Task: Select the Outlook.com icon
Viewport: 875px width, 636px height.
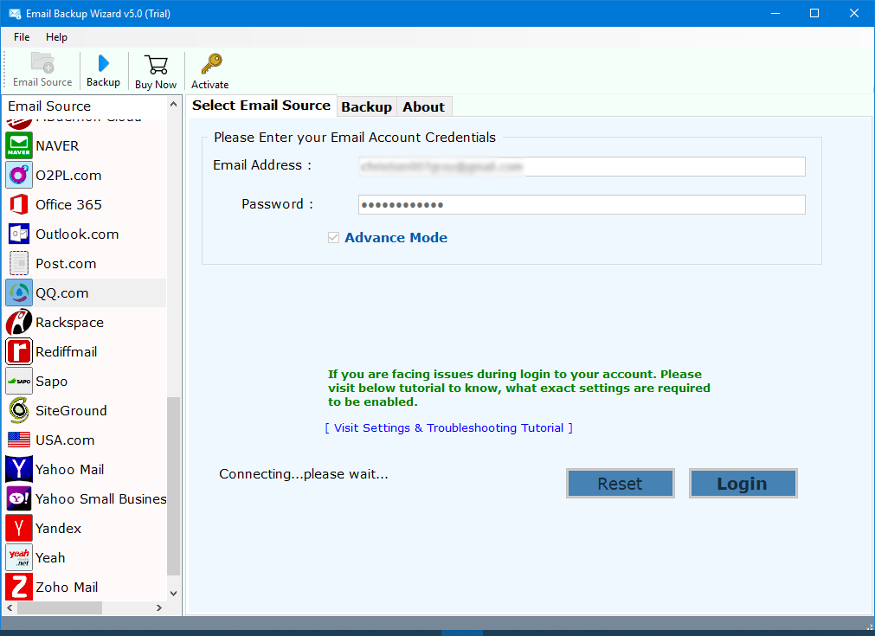Action: [x=19, y=234]
